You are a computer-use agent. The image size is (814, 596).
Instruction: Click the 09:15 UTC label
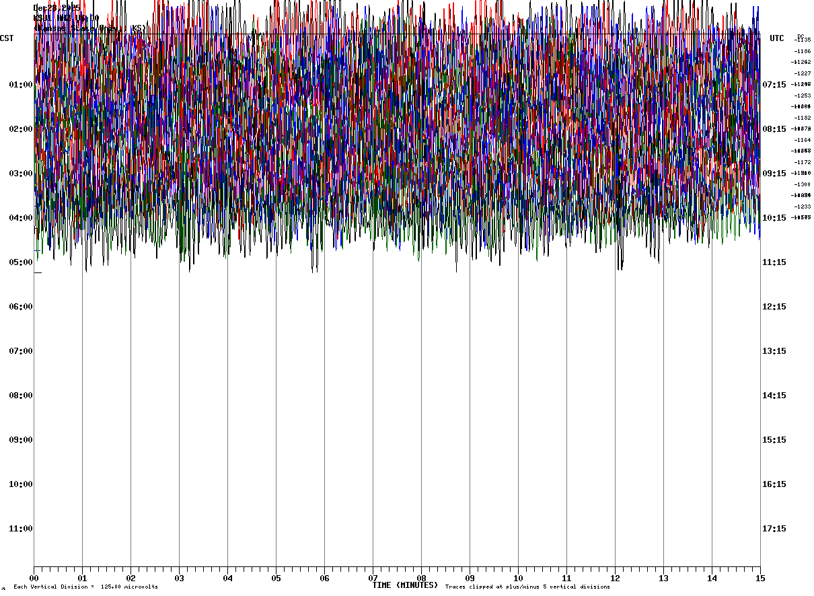click(774, 174)
